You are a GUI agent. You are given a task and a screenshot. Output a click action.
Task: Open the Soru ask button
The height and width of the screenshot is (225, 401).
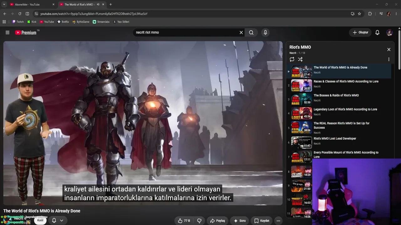click(240, 221)
